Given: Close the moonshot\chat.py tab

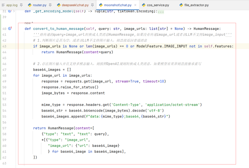Looking at the screenshot, I should [135, 5].
